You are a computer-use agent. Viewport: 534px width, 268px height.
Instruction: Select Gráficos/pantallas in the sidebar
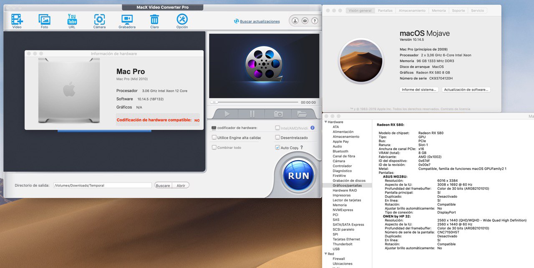coord(347,186)
